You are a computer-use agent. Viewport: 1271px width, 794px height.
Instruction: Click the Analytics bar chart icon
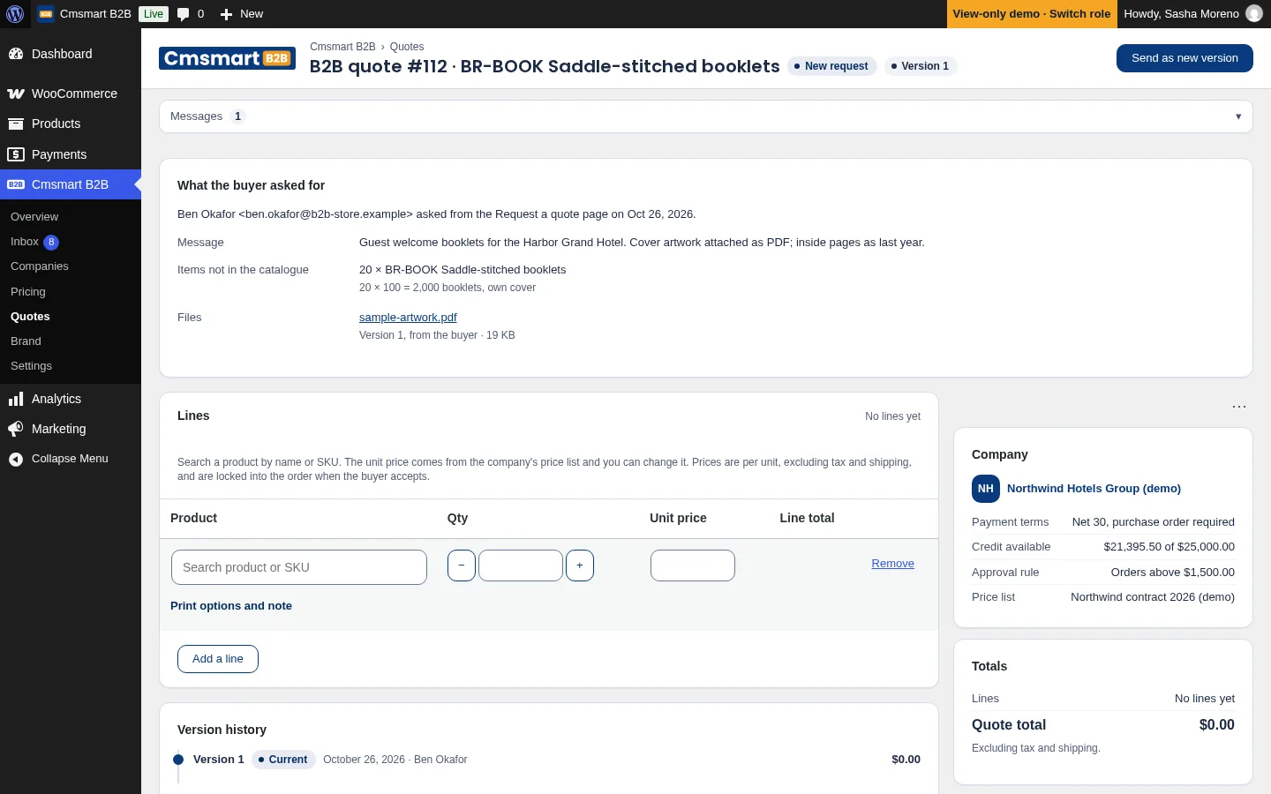(16, 399)
